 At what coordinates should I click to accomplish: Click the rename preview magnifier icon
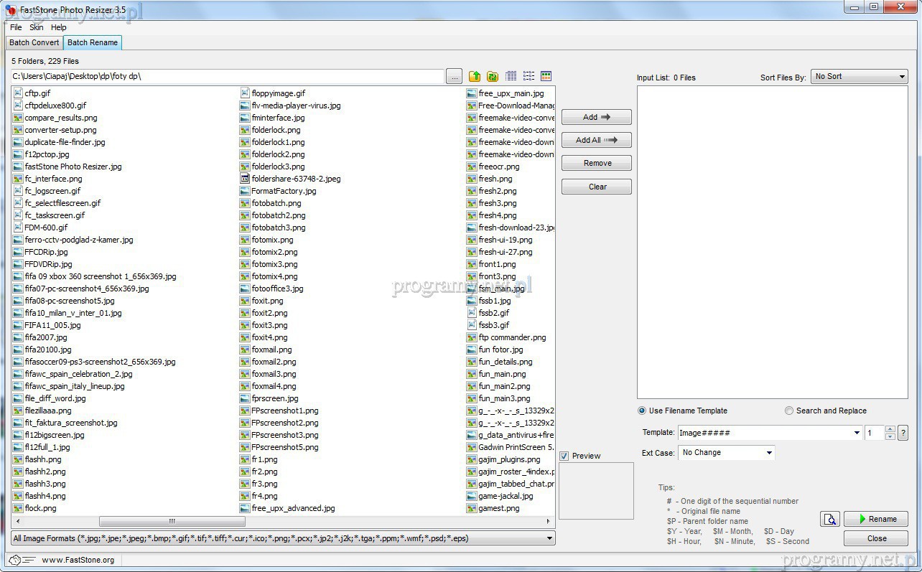click(830, 519)
